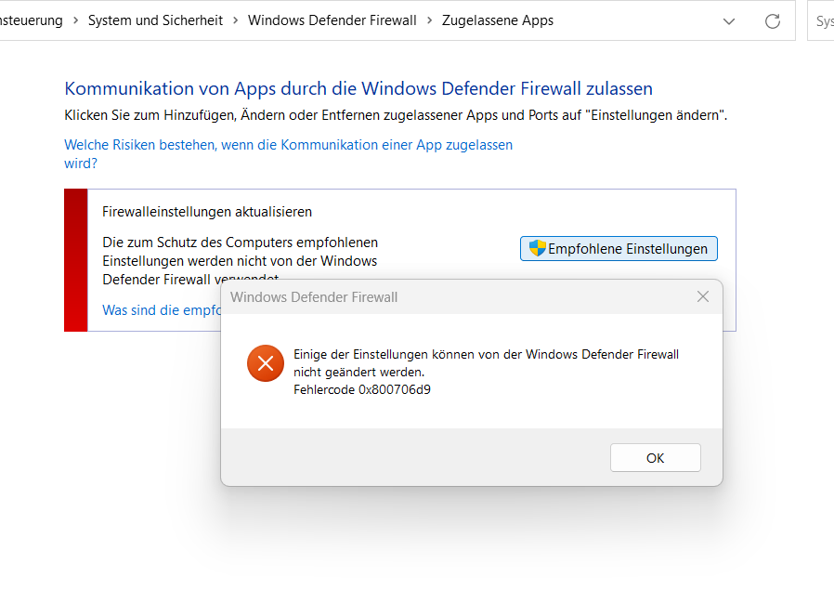Viewport: 834px width, 590px height.
Task: Expand chevron after System und Sicherheit
Action: (235, 20)
